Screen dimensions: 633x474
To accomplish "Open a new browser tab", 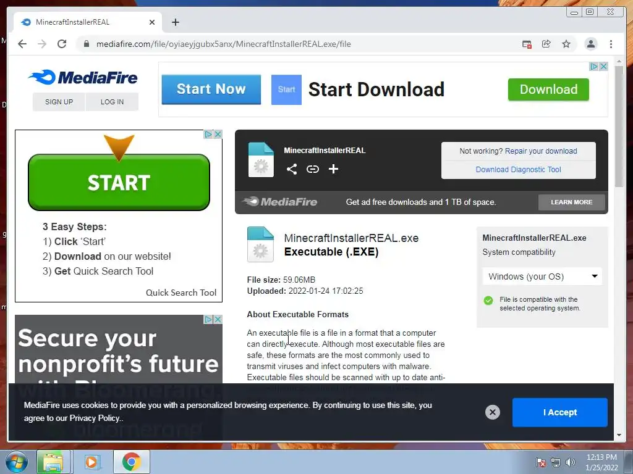I will [x=175, y=22].
